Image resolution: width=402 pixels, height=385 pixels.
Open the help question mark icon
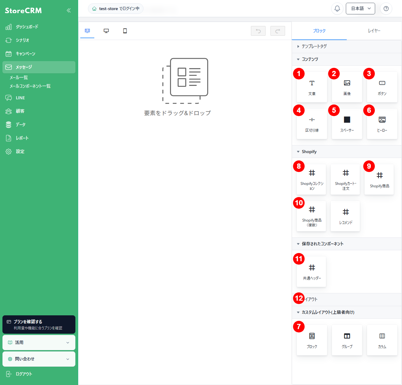386,9
